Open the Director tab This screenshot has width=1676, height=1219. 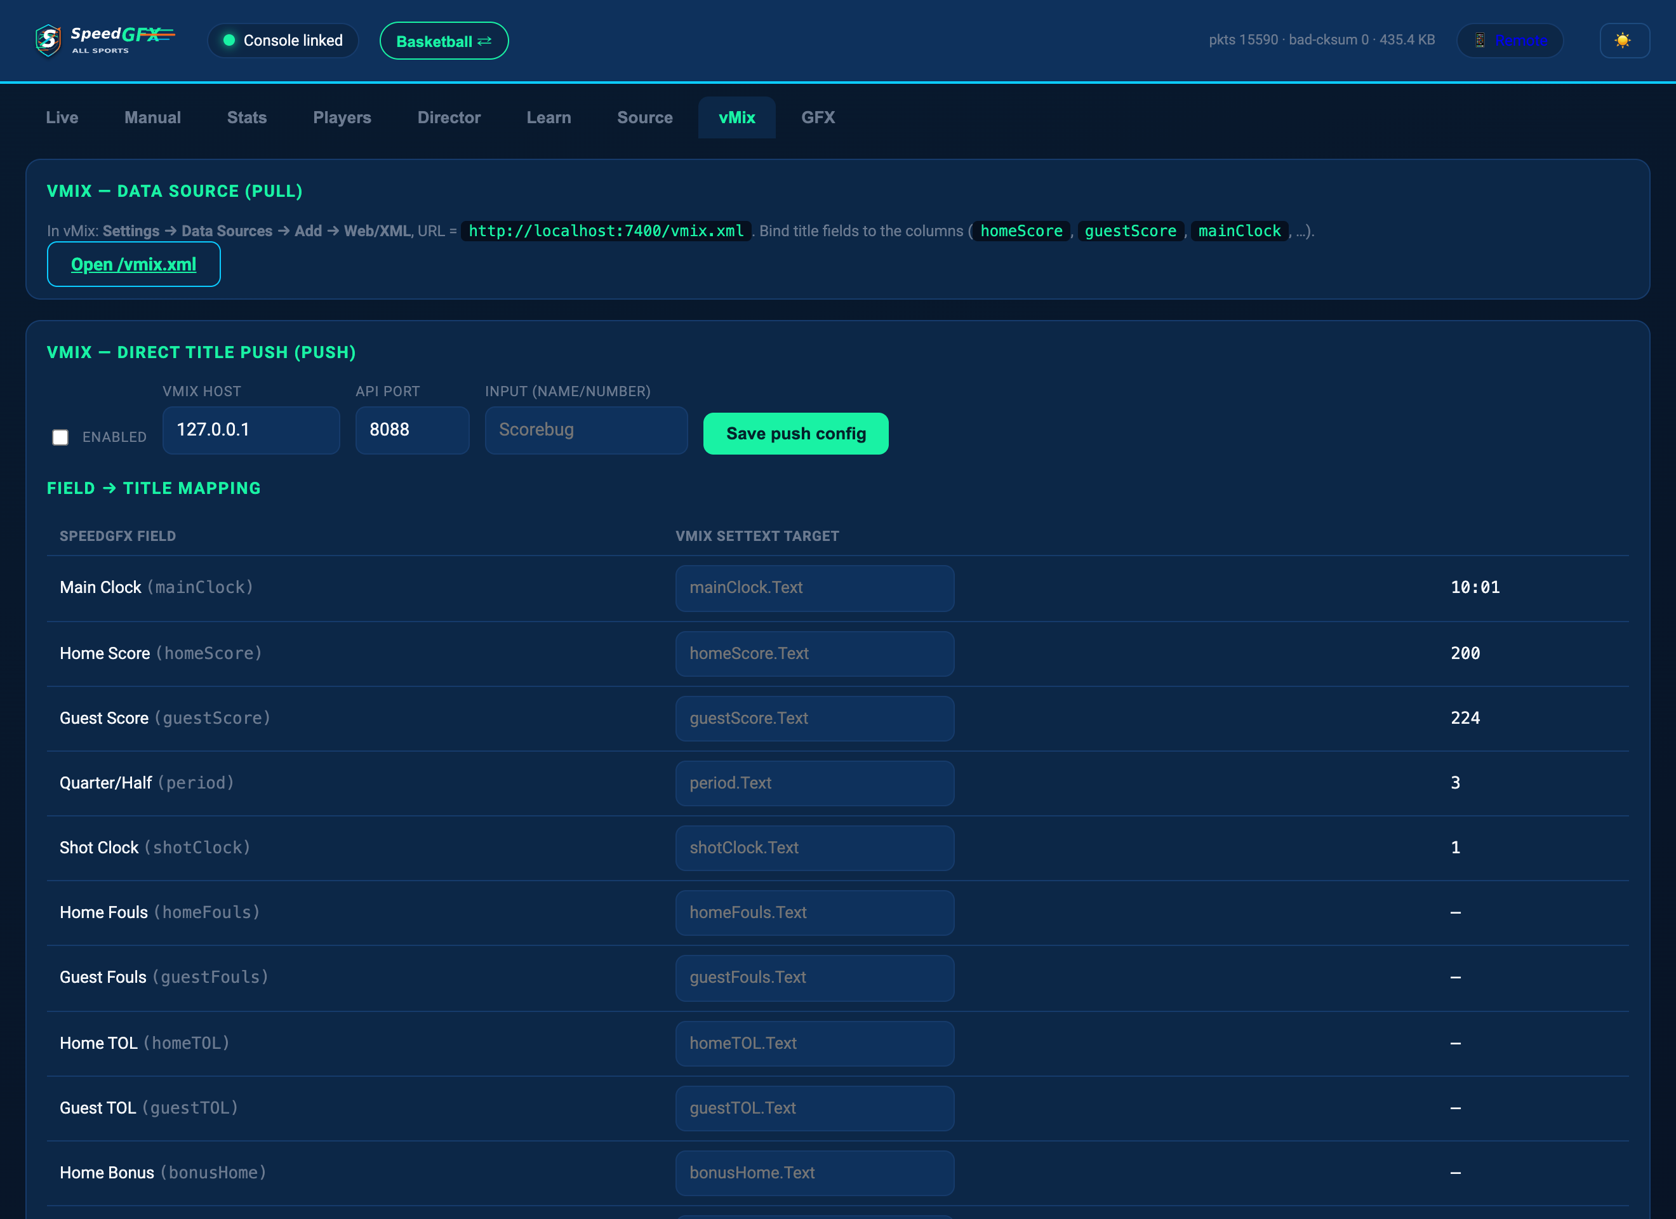449,117
